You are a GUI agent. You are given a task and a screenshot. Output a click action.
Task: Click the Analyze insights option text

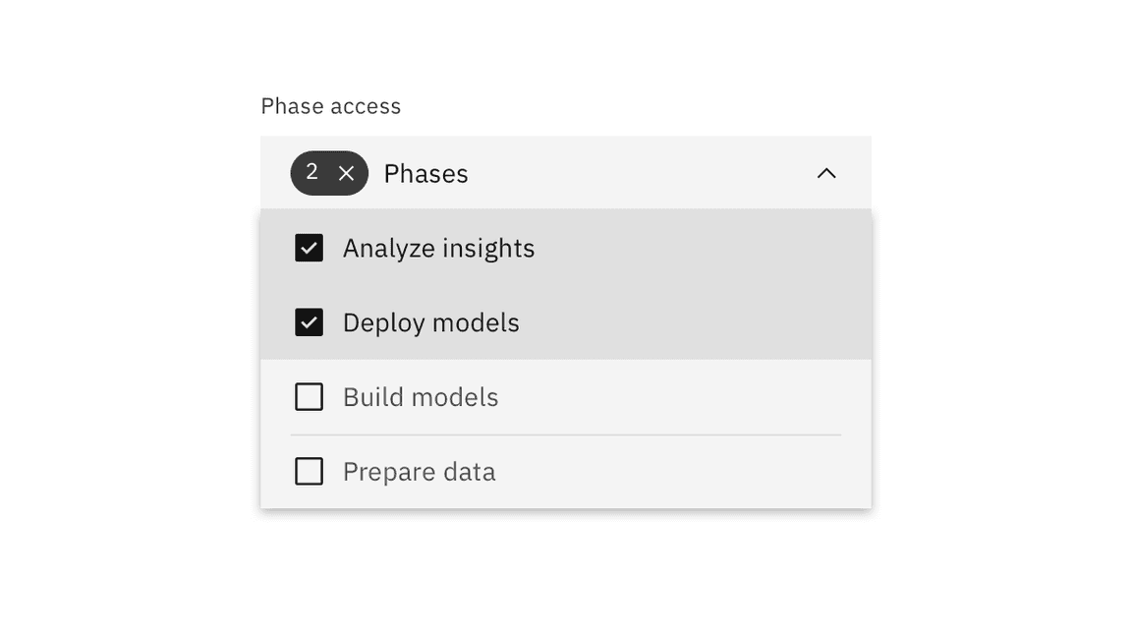(438, 248)
